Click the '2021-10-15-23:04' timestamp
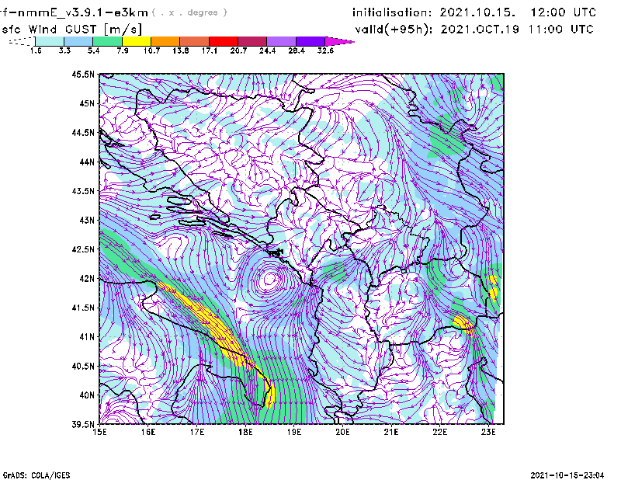 567,475
